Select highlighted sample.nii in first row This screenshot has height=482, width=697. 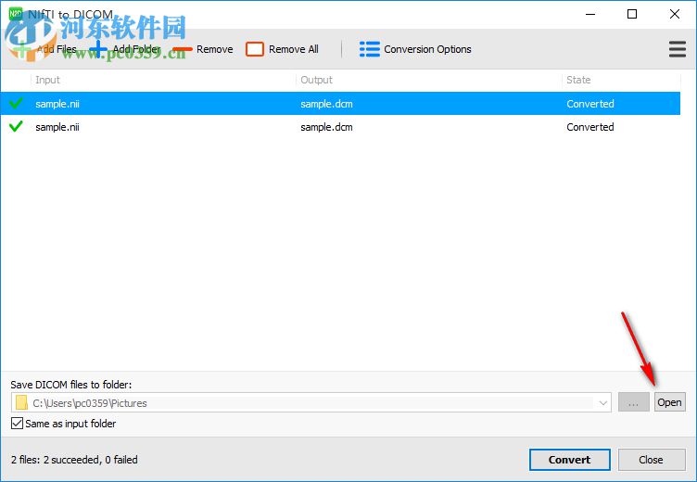(57, 104)
